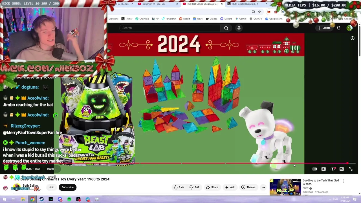Image resolution: width=361 pixels, height=203 pixels.
Task: Open the YouTube account avatar menu
Action: (349, 28)
